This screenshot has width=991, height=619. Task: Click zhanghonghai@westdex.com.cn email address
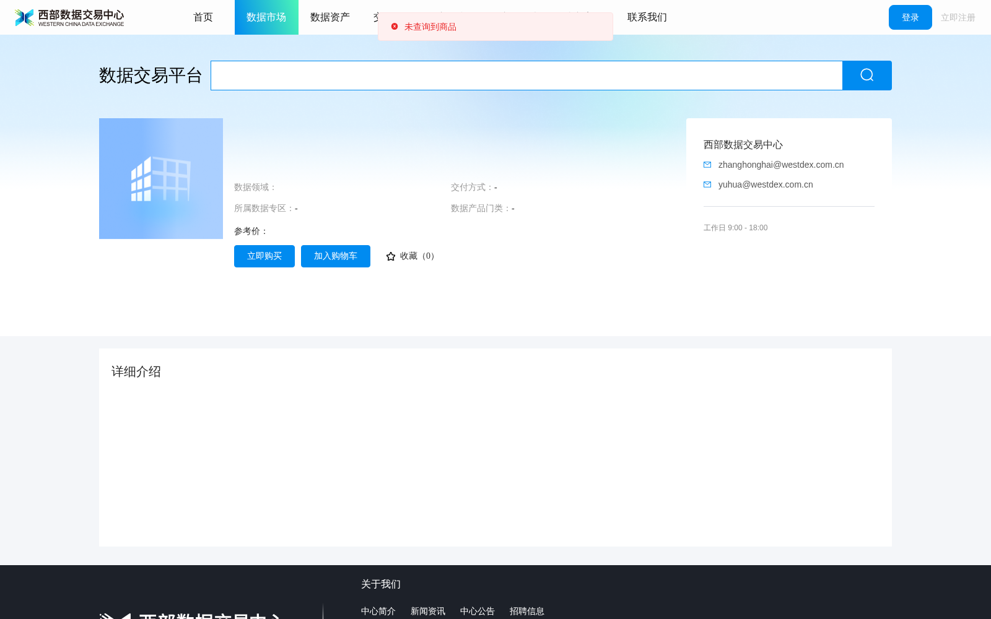pos(781,165)
